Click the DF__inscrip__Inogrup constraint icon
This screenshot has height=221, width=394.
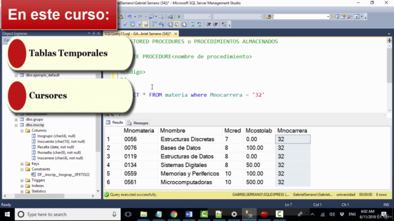click(x=33, y=174)
